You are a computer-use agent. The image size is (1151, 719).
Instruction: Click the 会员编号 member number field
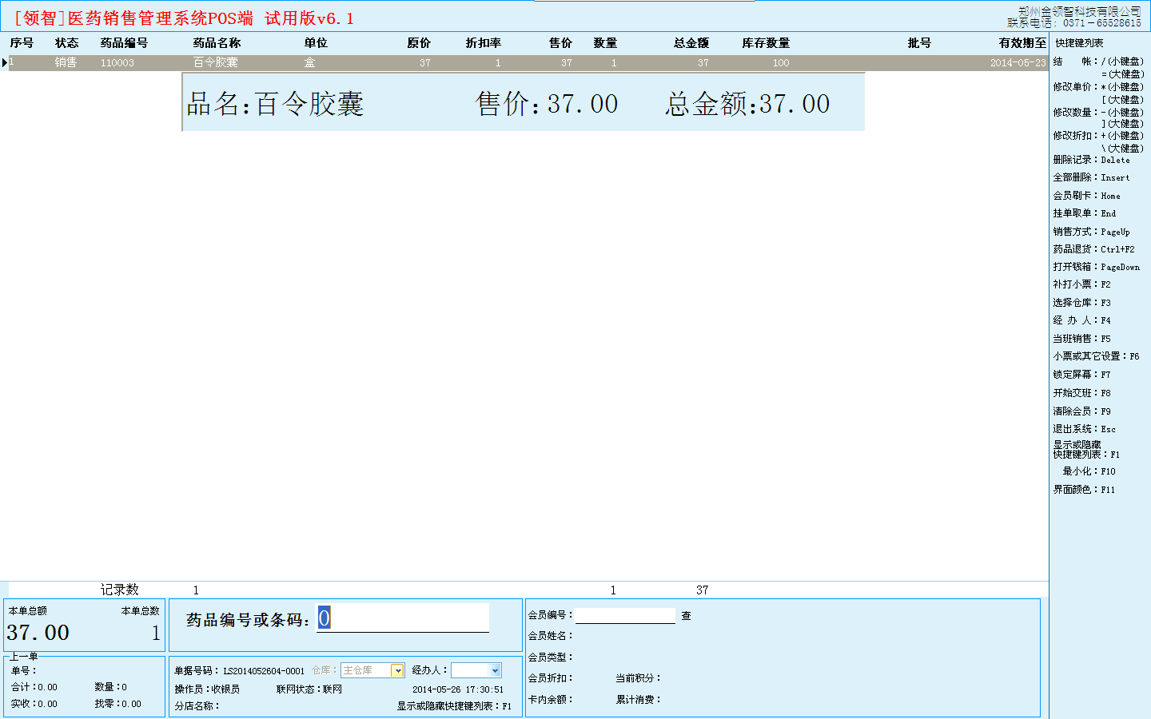point(625,616)
